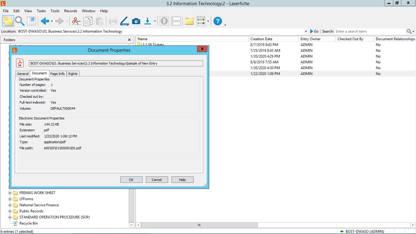Click the Cancel button in the dialog
This screenshot has height=234, width=416.
(x=157, y=180)
